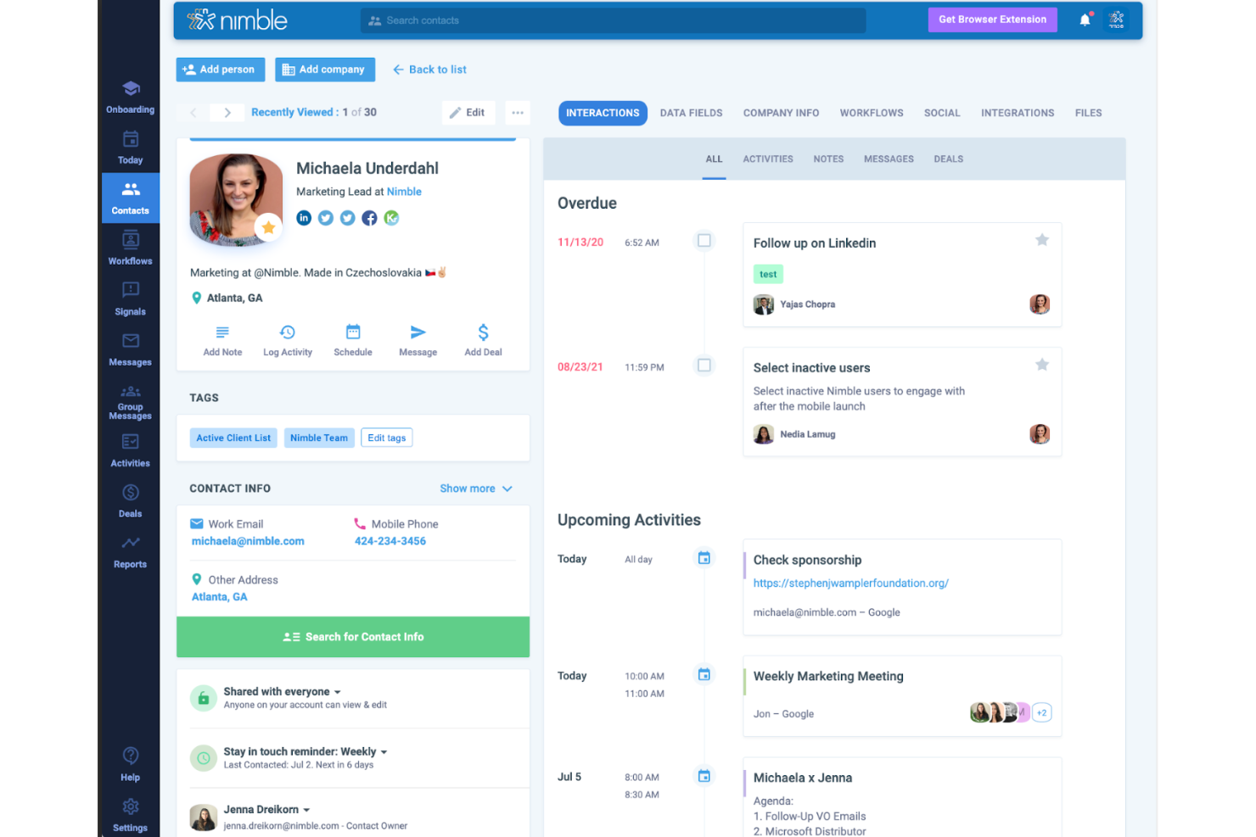
Task: Go to next recently viewed contact
Action: 227,113
